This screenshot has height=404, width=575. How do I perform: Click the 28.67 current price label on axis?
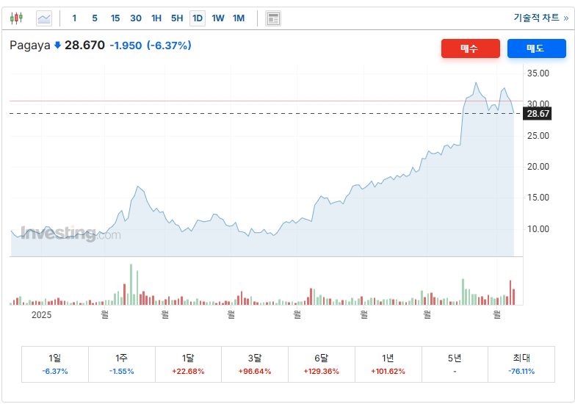coord(538,114)
